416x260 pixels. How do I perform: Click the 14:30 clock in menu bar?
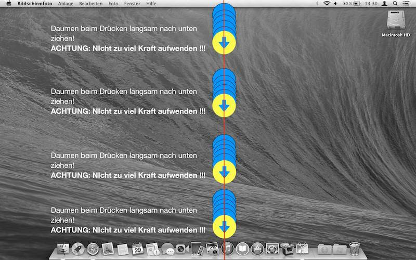(x=371, y=4)
